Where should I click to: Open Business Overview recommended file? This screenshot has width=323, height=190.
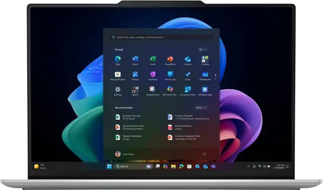(128, 117)
